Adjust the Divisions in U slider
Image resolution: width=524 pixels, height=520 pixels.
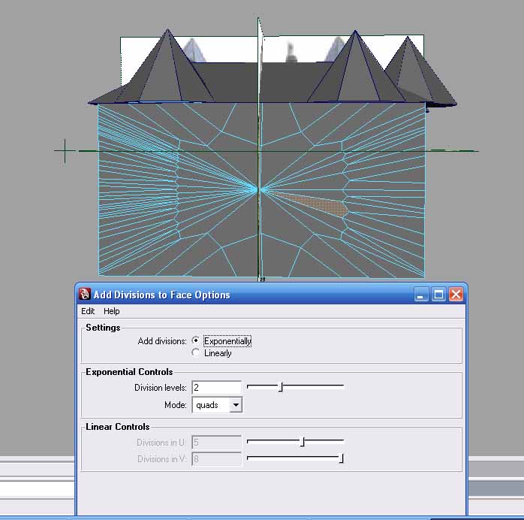303,442
